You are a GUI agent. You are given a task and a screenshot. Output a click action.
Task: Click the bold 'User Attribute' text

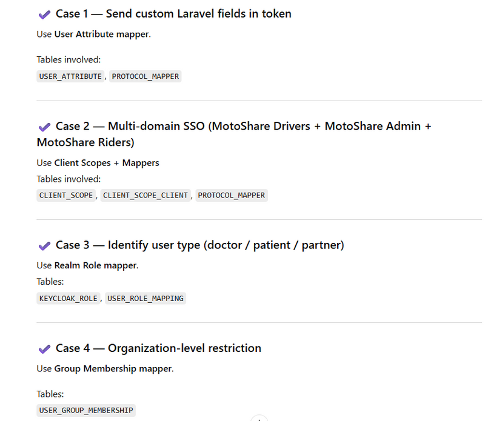pyautogui.click(x=84, y=34)
